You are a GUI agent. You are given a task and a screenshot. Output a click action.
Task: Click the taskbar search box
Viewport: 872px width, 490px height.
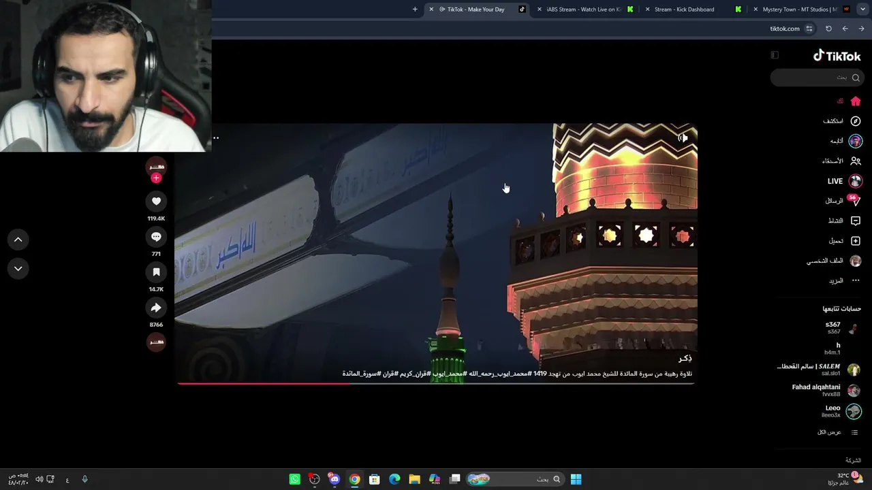[515, 479]
